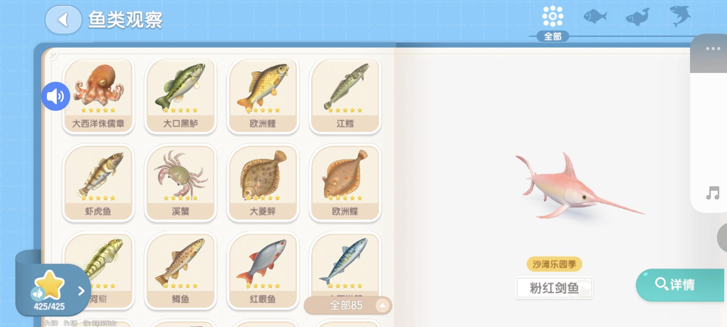This screenshot has width=727, height=327.
Task: Expand the star progress 425/425 panel
Action: (x=53, y=290)
